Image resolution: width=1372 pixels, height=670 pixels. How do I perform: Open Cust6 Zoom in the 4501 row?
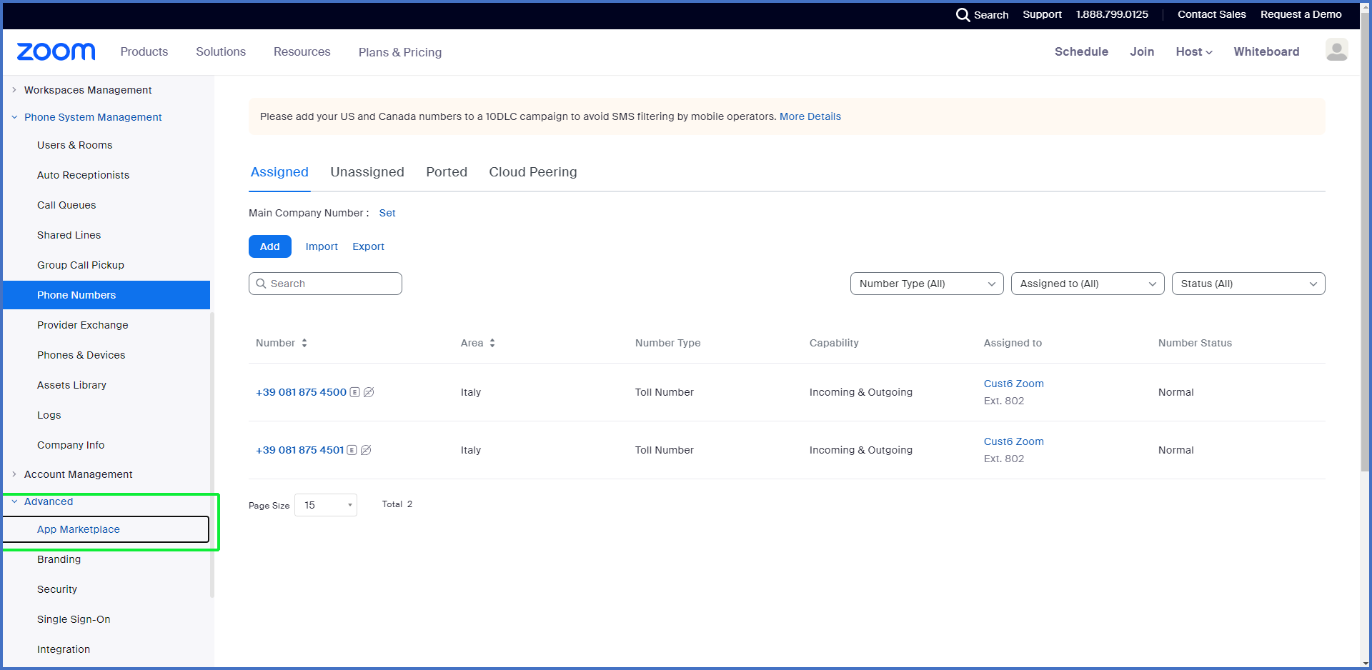1014,441
